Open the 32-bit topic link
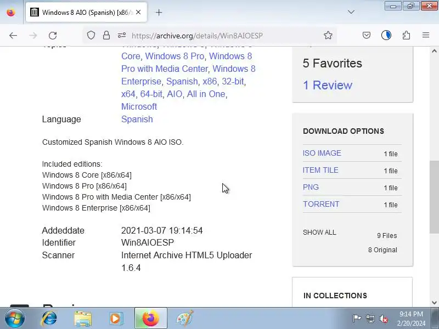This screenshot has width=439, height=329. pyautogui.click(x=233, y=81)
